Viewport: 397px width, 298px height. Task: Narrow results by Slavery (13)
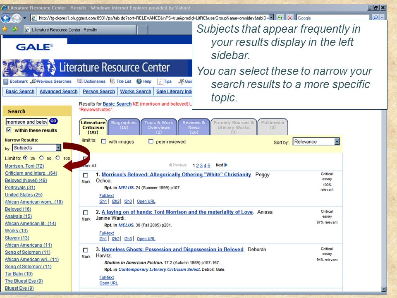(x=17, y=238)
